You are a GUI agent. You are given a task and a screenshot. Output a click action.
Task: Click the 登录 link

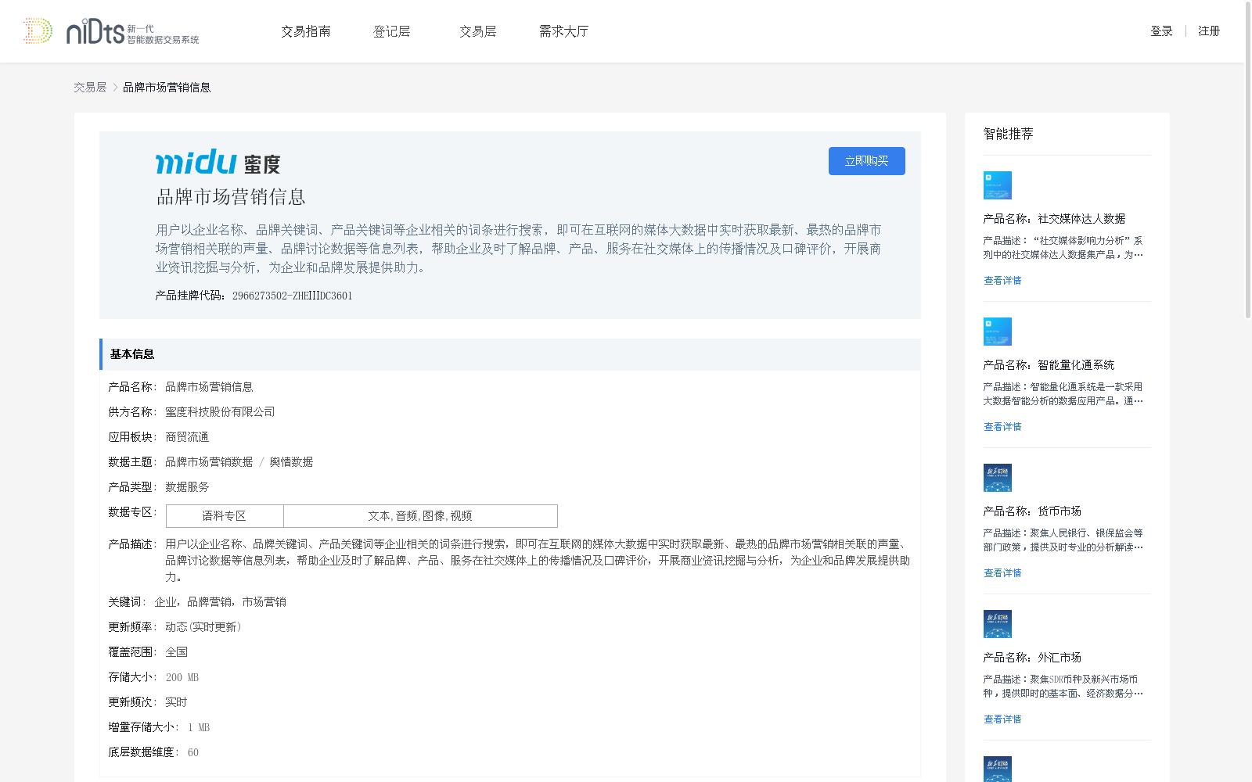(x=1161, y=31)
